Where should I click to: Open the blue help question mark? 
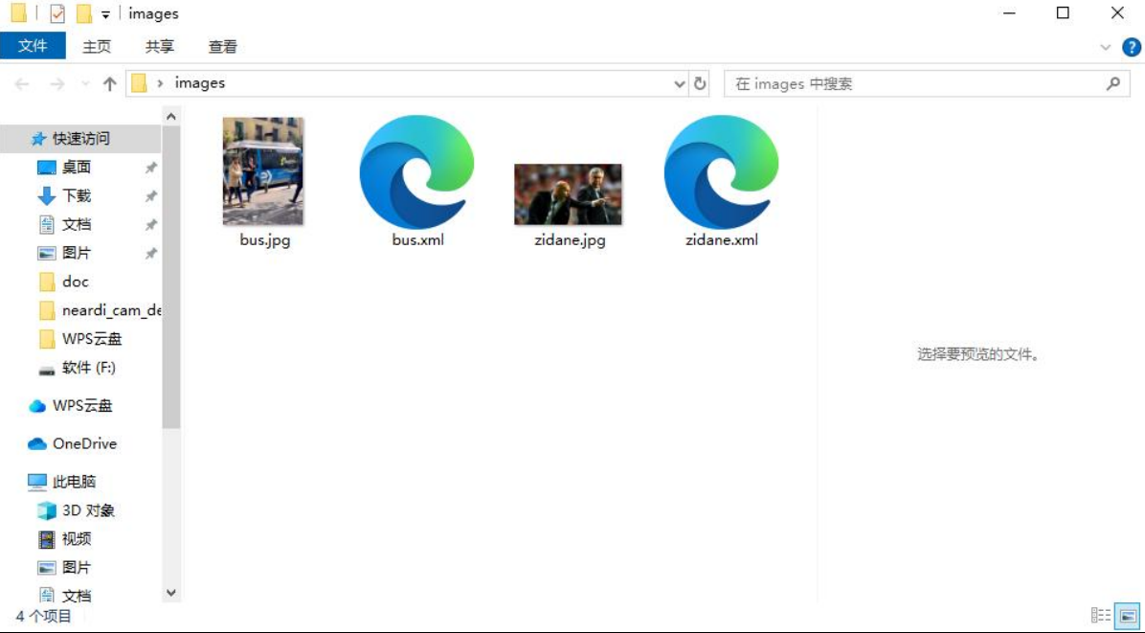click(1132, 48)
